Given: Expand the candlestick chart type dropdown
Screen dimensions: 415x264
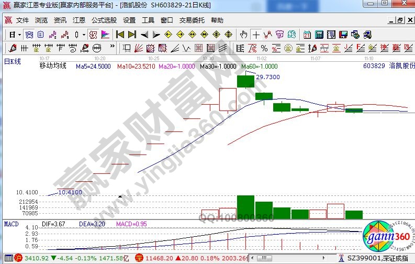Looking at the screenshot, I should tap(84, 35).
